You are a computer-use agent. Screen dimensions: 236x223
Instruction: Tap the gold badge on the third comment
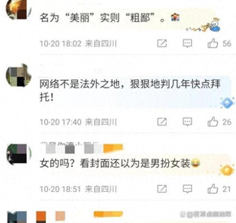click(x=227, y=170)
